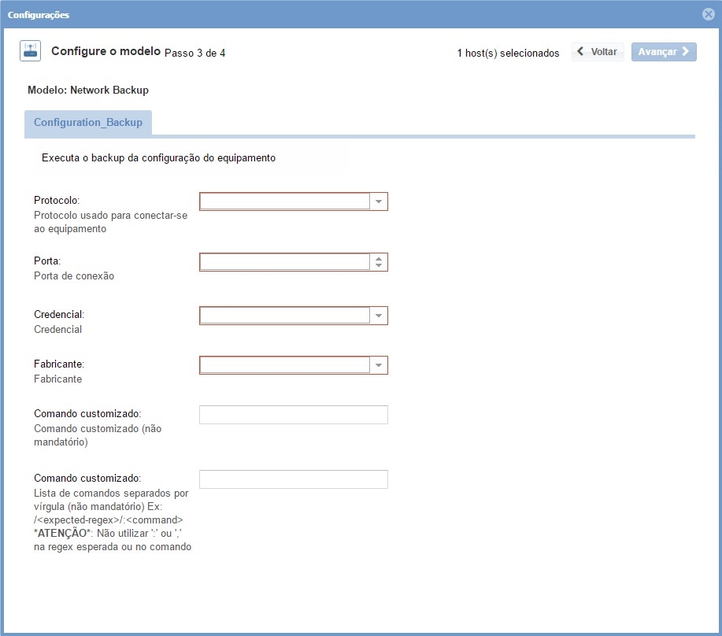Click the network device model icon
This screenshot has height=636, width=722.
click(30, 52)
